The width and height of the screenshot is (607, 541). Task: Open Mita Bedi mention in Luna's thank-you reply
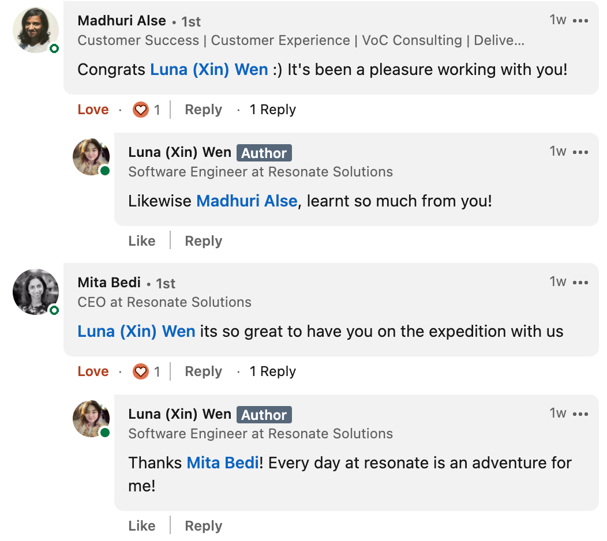pos(223,463)
